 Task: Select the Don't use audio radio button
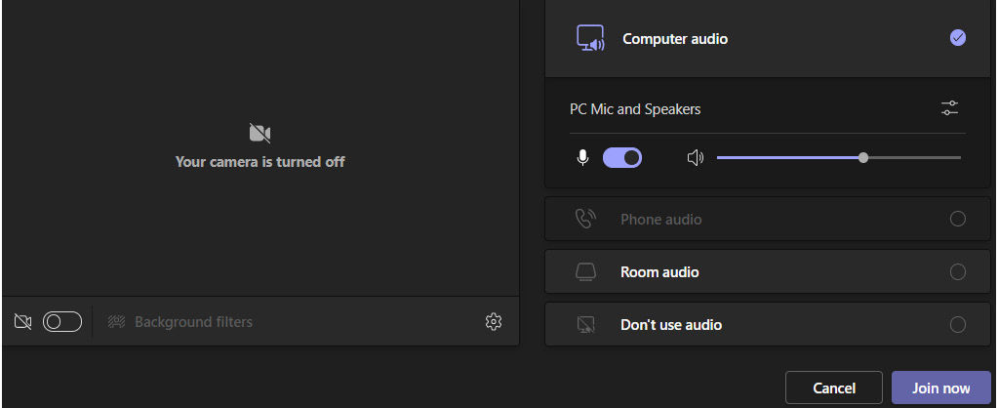(x=957, y=325)
